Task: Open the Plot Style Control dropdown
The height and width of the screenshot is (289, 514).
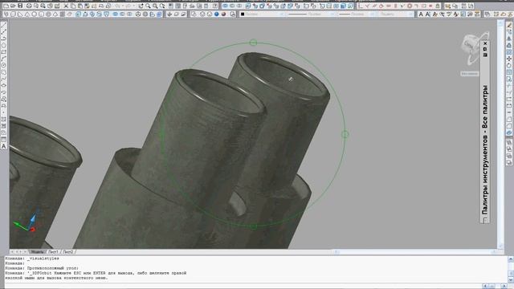Action: [395, 14]
